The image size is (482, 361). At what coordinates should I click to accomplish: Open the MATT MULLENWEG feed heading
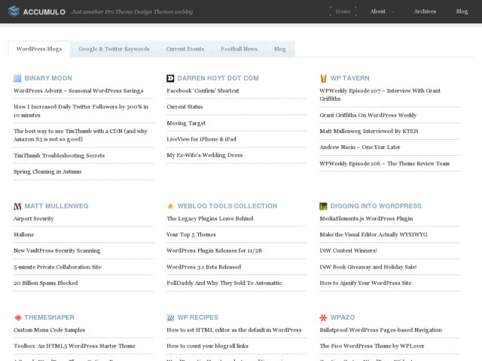(56, 206)
